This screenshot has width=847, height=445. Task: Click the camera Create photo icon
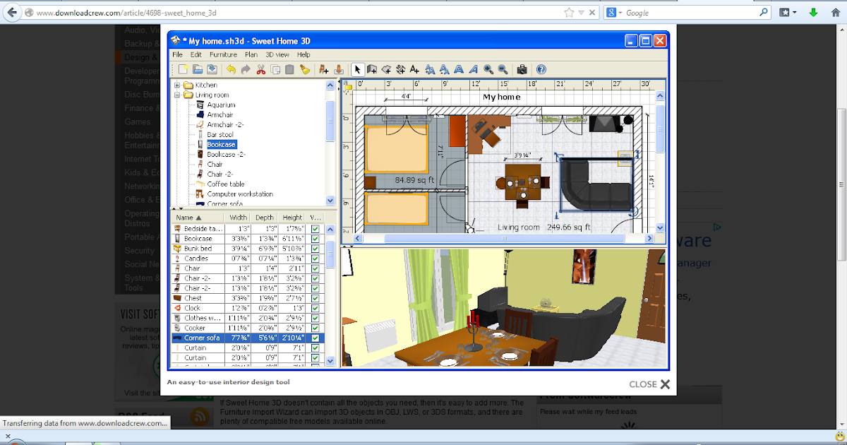click(522, 69)
